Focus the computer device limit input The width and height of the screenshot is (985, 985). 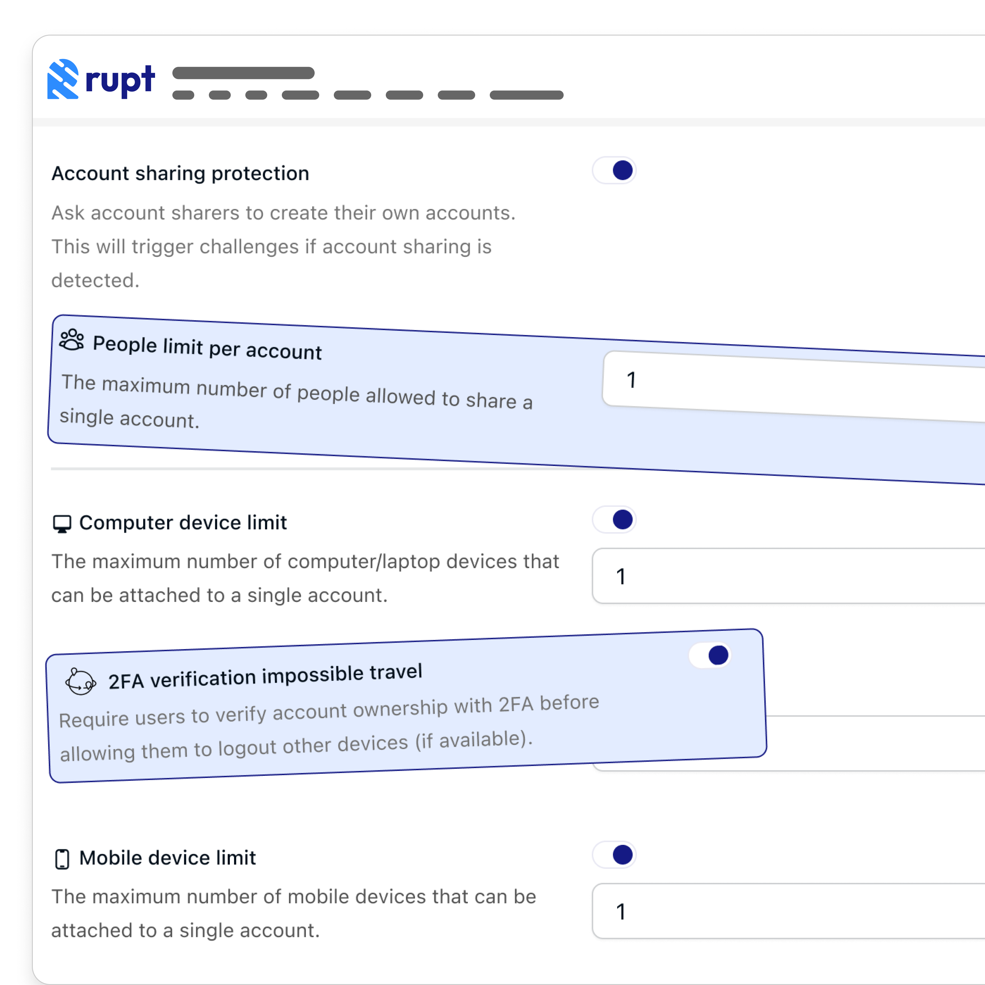[788, 576]
